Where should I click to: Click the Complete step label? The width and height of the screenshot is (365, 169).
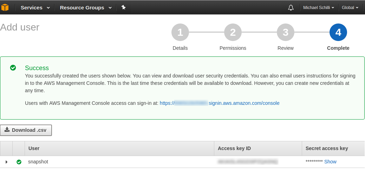tap(338, 48)
